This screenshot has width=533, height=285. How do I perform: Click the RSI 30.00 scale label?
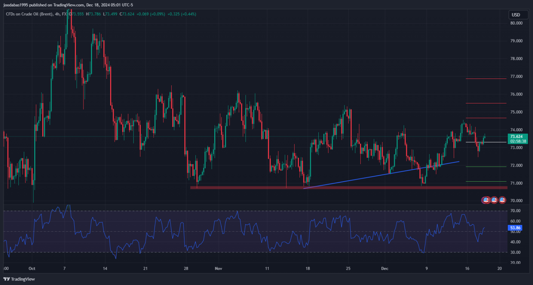coord(516,252)
